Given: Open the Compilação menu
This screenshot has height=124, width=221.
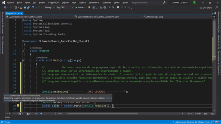Looking at the screenshot, I should (x=54, y=2).
